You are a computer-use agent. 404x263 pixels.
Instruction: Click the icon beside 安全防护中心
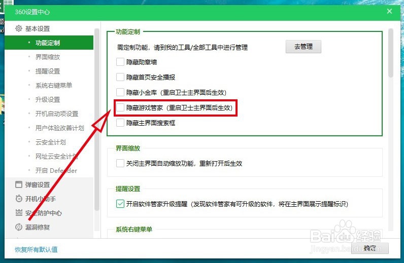(x=19, y=213)
